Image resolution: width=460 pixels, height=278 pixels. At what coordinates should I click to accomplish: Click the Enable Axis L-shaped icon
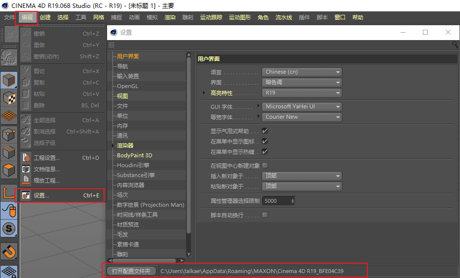click(x=9, y=192)
